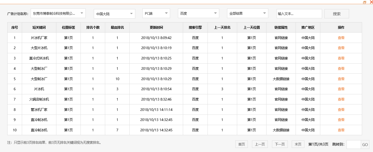Open 查看 for the 管冰机厂家 keyword
This screenshot has height=152, width=373.
341,109
